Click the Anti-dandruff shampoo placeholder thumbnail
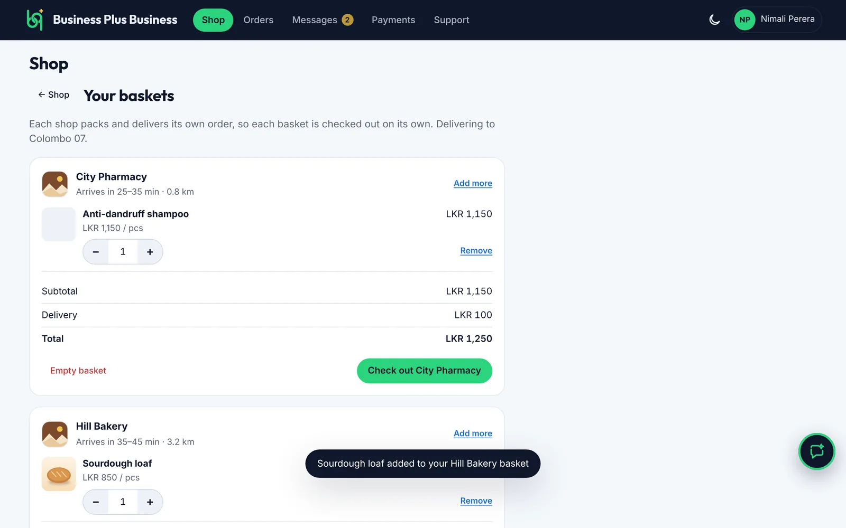 [x=59, y=224]
